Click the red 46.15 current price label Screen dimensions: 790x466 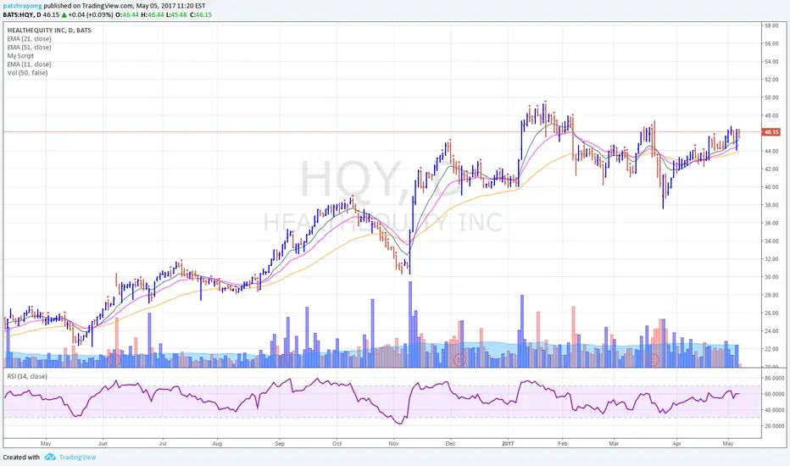click(x=771, y=132)
